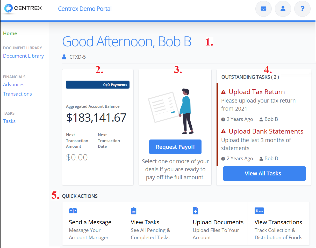Go to Home in the sidebar
This screenshot has width=316, height=248.
tap(10, 33)
